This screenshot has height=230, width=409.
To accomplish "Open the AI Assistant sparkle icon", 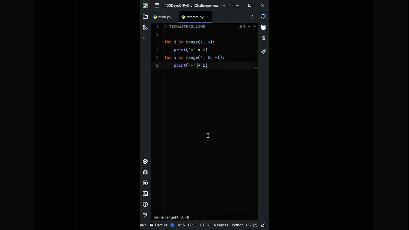I will pyautogui.click(x=263, y=51).
